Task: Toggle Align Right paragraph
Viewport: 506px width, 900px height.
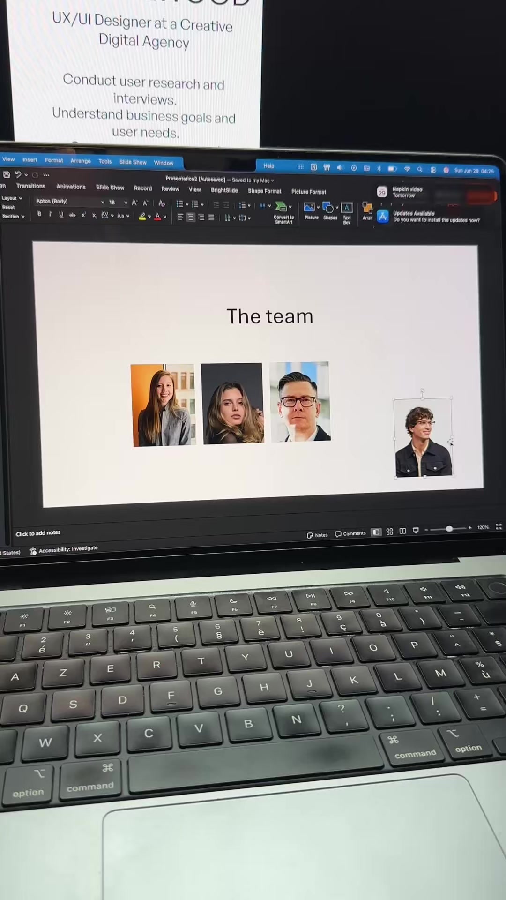Action: click(x=201, y=217)
